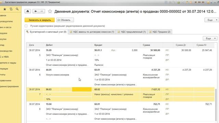Viewport: 219px width, 123px height.
Task: Open Справочники section in sidebar
Action: pyautogui.click(x=6, y=81)
